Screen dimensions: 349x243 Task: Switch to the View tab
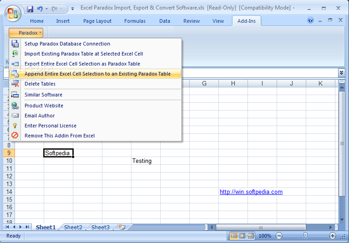tap(218, 21)
